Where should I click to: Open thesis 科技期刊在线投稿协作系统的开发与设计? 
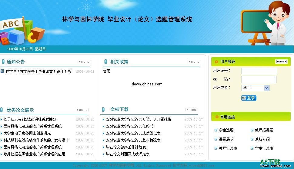[x=36, y=140]
